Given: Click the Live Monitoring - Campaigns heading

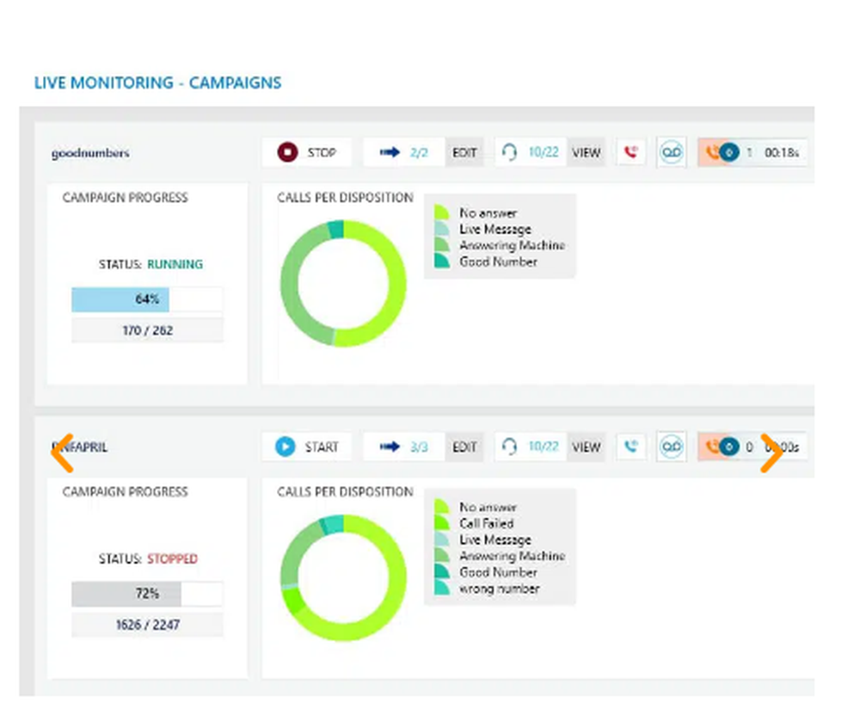Looking at the screenshot, I should coord(158,83).
